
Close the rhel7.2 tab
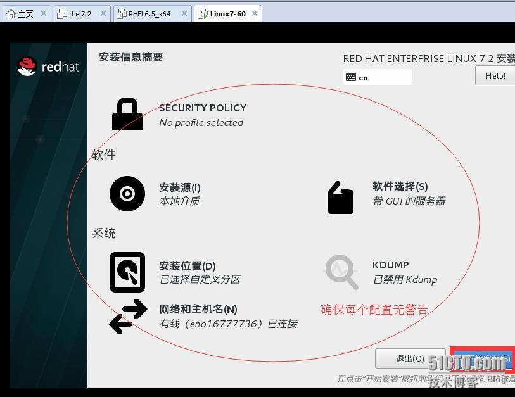pyautogui.click(x=103, y=13)
